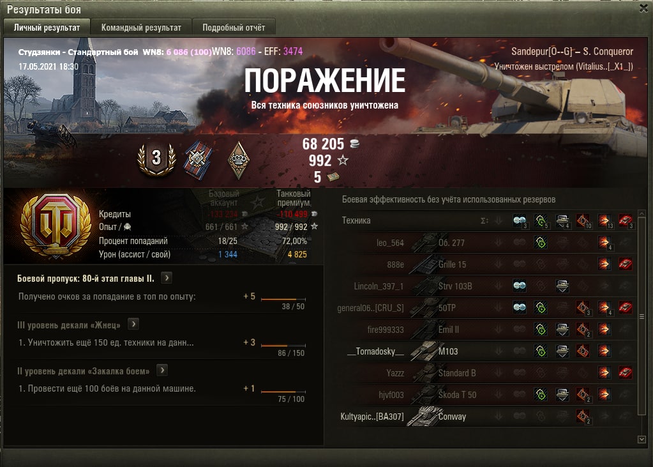Click the damage icon in the 888e row
The width and height of the screenshot is (653, 467).
(x=604, y=264)
